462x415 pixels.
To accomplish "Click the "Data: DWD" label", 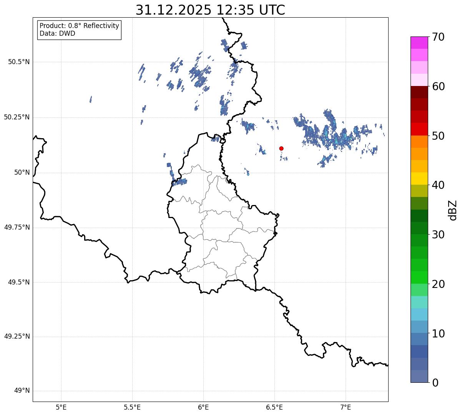I will coord(57,33).
